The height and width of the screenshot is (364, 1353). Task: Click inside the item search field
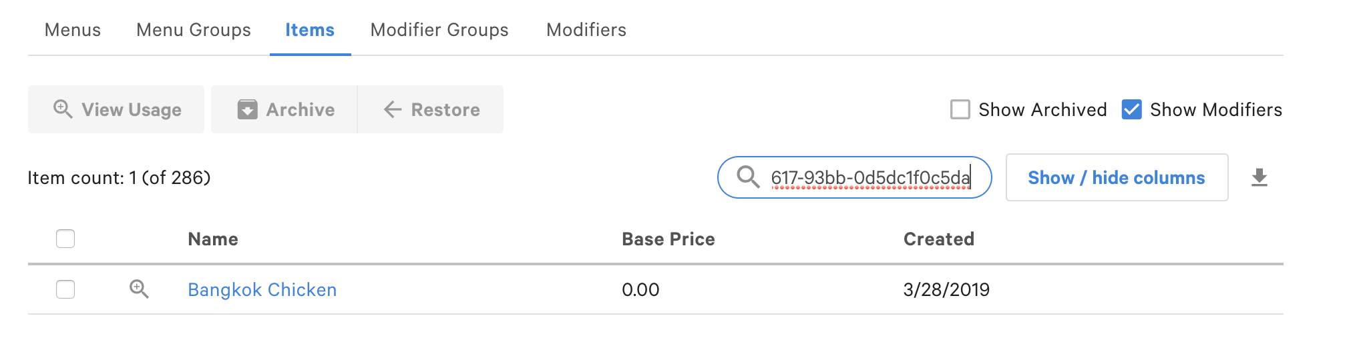854,177
